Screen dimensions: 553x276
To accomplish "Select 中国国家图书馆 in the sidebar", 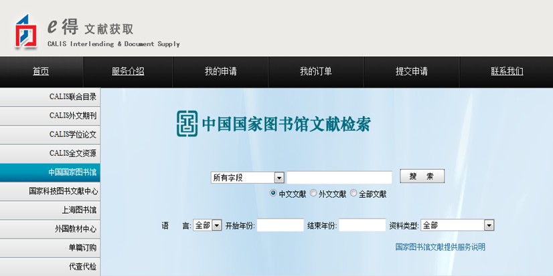I will coord(50,172).
